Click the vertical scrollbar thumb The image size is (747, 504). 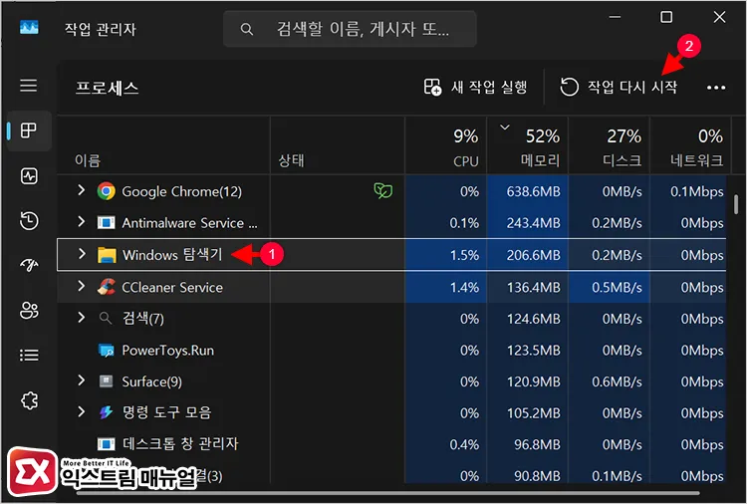tap(736, 204)
